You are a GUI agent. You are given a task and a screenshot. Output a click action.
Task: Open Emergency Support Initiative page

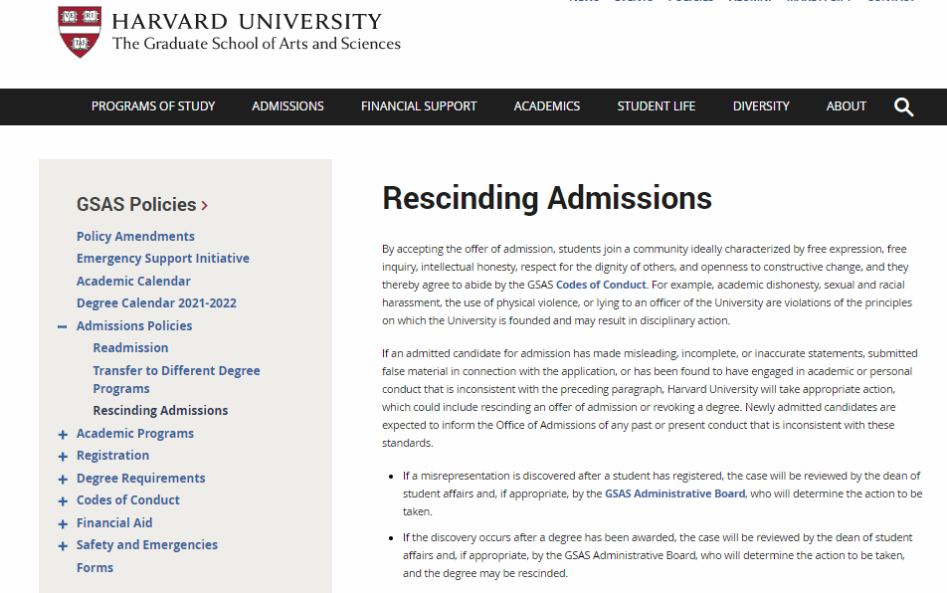(x=163, y=259)
